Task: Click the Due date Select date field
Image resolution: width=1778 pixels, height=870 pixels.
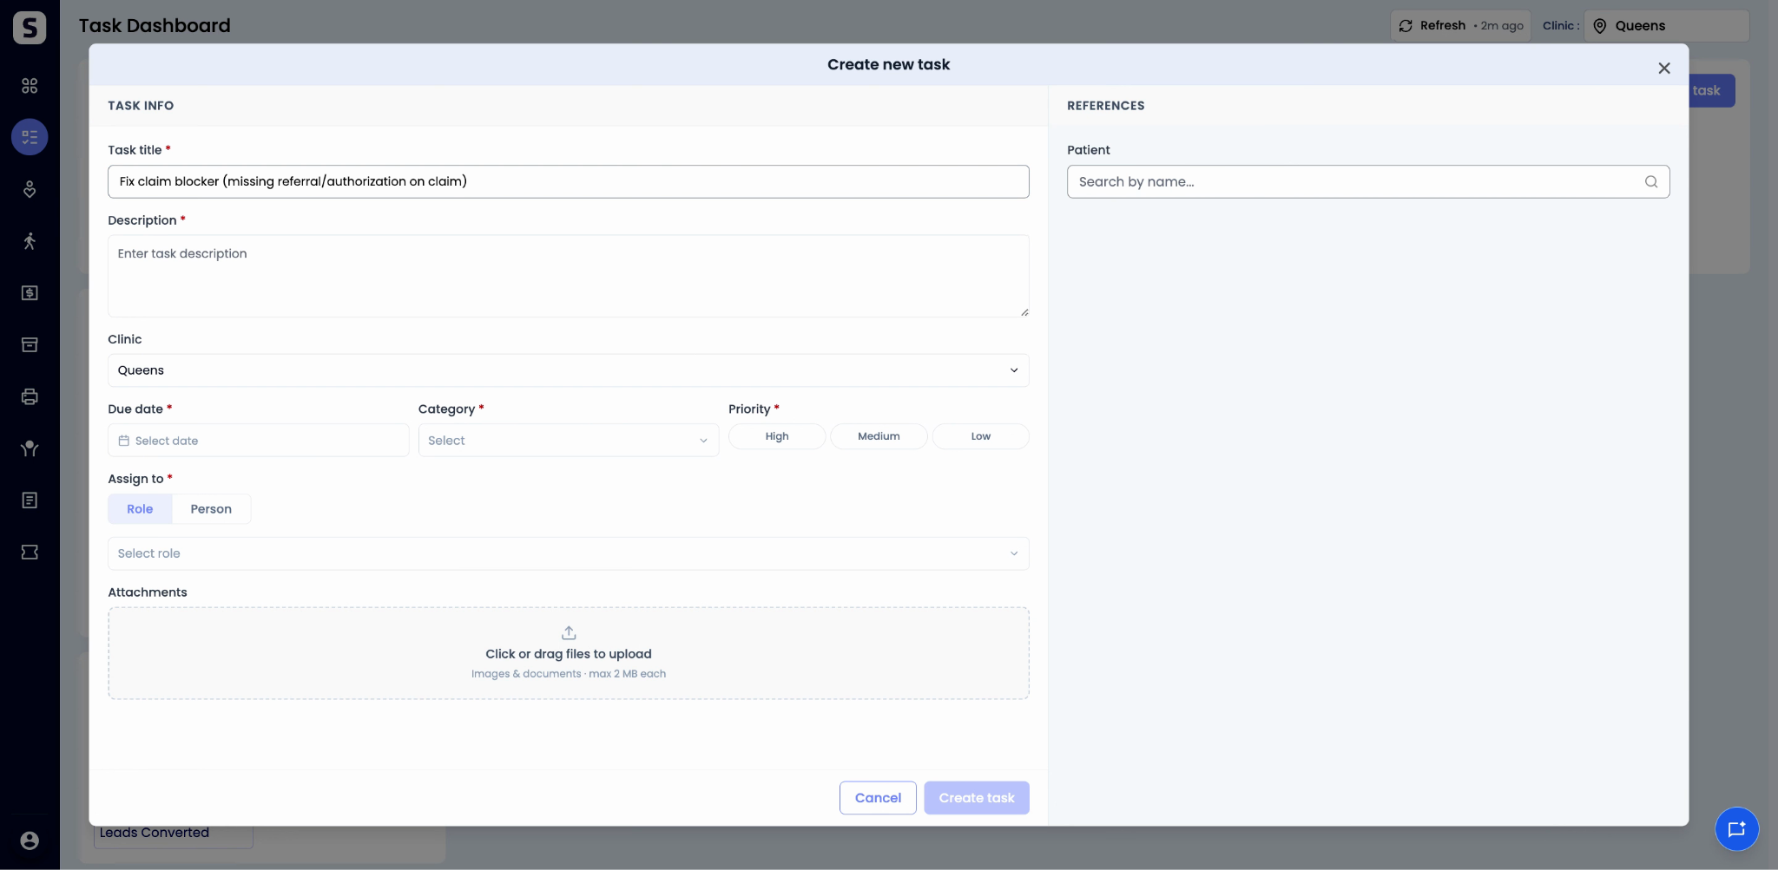Action: pyautogui.click(x=258, y=441)
